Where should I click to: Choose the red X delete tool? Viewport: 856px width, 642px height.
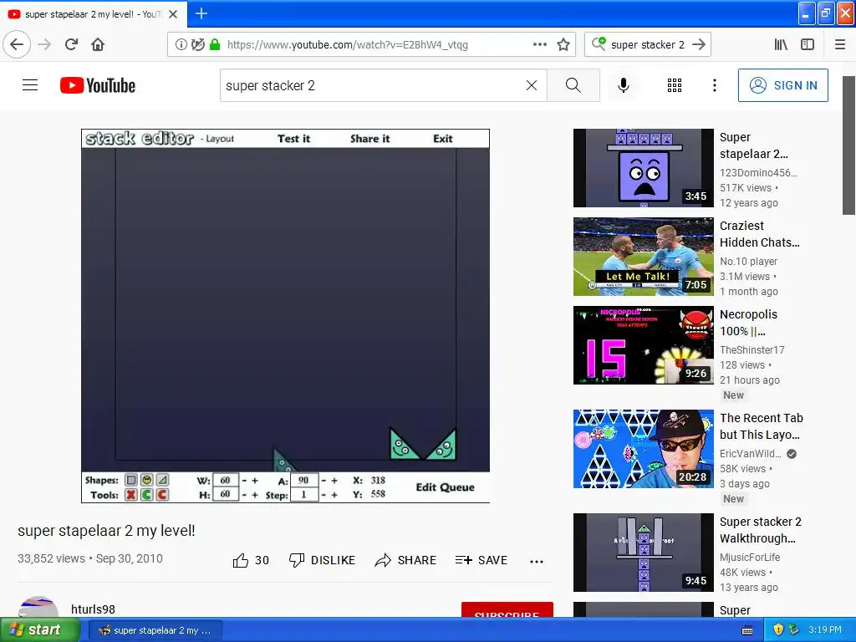(x=131, y=495)
